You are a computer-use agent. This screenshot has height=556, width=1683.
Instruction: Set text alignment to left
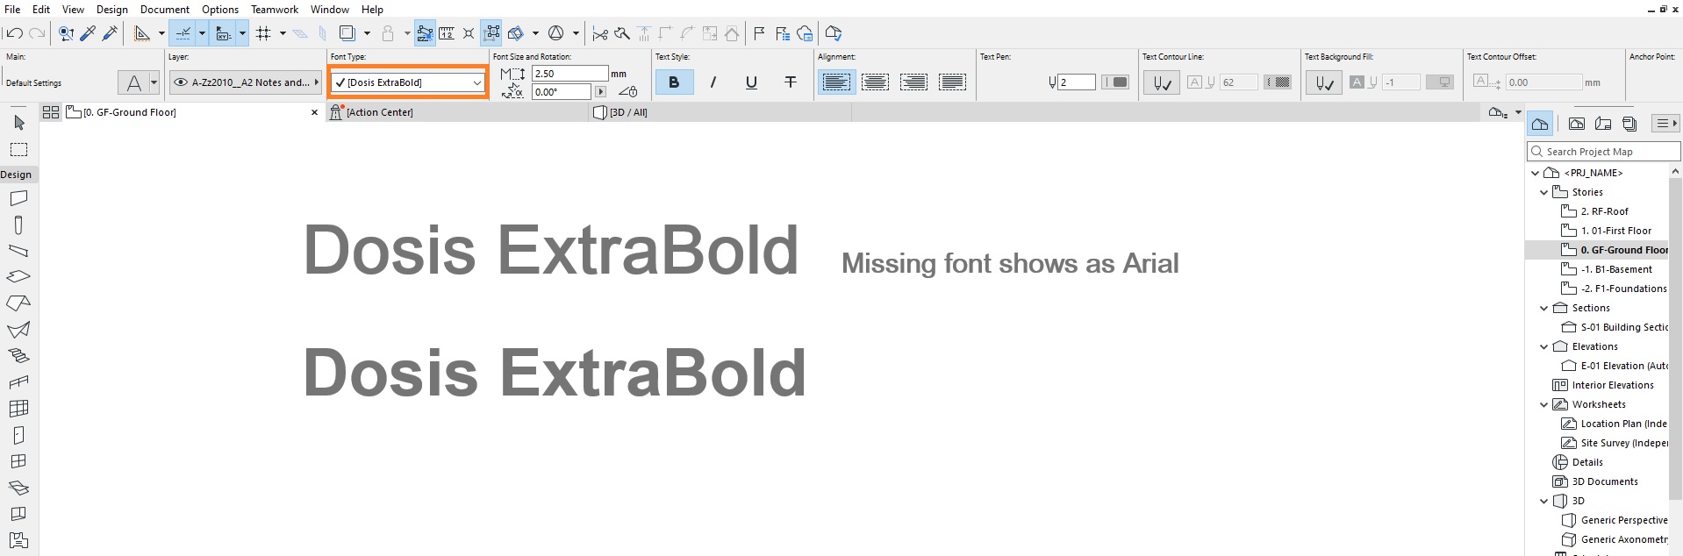pos(836,82)
